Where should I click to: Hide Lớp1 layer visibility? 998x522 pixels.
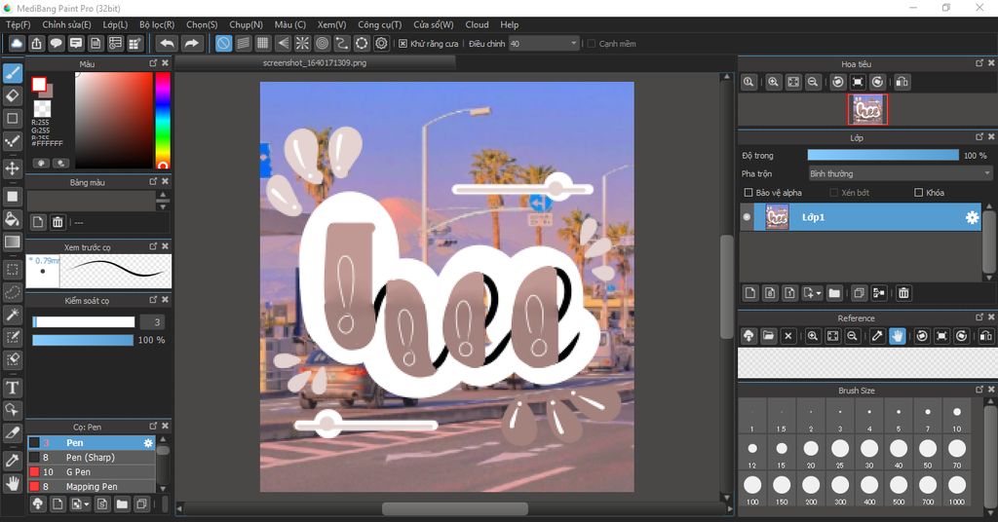(x=748, y=217)
